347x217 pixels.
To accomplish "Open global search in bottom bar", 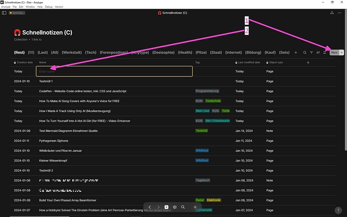I will tap(183, 207).
